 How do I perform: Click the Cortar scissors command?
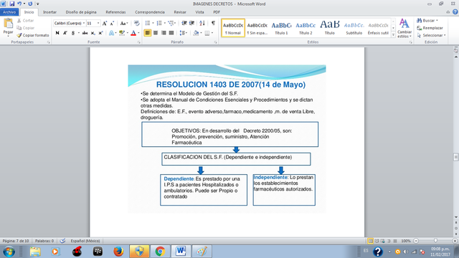point(26,21)
